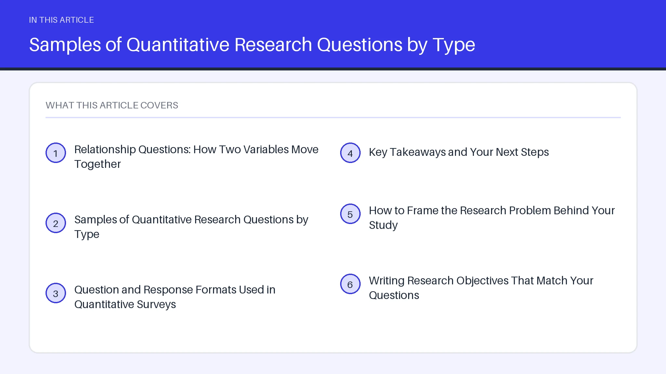Click the main header article title

click(252, 44)
